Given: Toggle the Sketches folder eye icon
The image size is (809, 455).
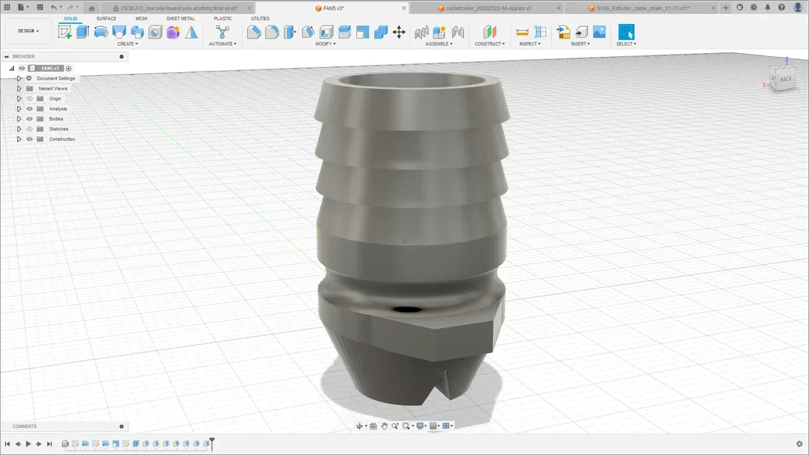Looking at the screenshot, I should [x=29, y=129].
